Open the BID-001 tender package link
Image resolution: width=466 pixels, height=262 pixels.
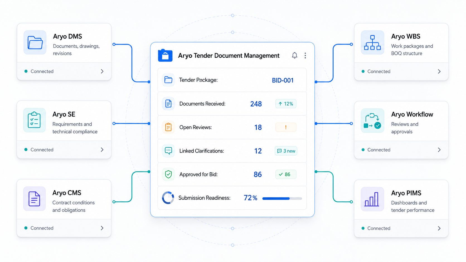pyautogui.click(x=283, y=80)
